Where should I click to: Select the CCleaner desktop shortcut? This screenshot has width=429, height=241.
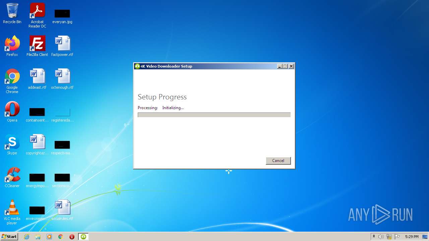click(x=12, y=177)
